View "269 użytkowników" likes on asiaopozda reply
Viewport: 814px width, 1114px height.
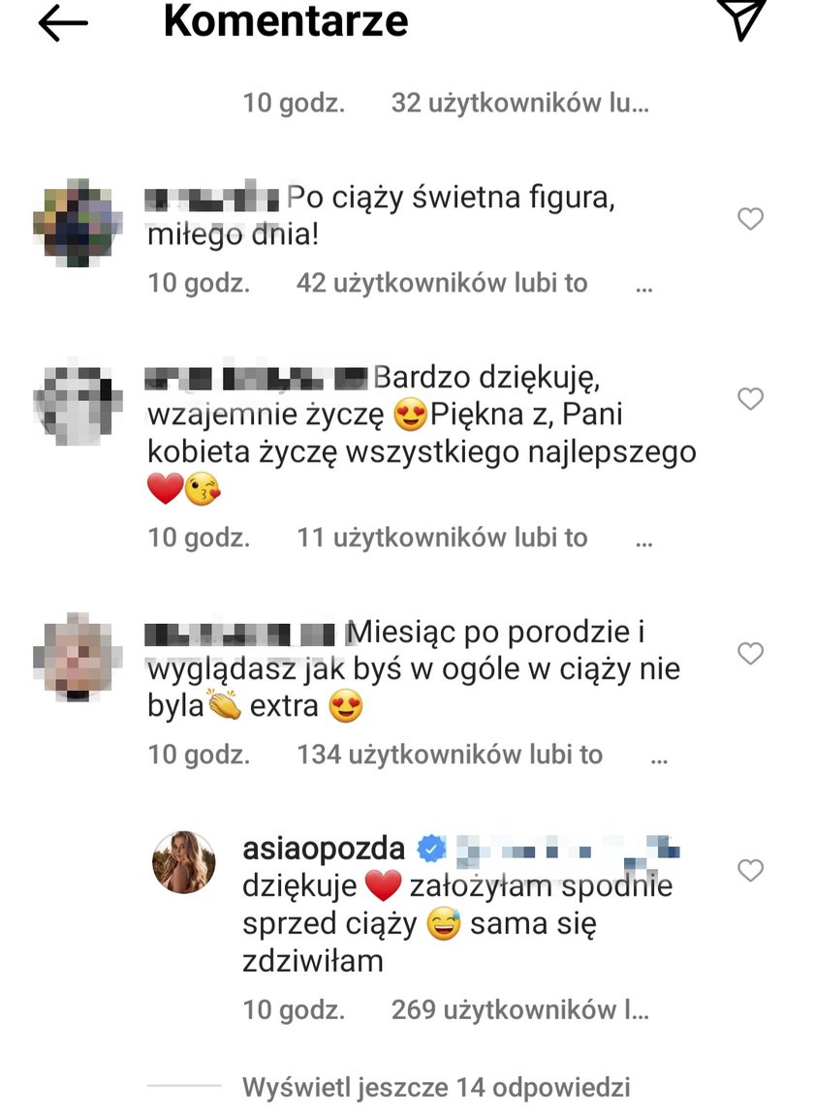519,1009
